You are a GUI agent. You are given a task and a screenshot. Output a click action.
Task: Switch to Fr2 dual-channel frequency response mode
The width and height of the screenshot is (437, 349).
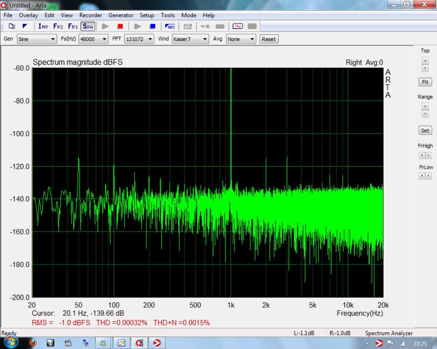click(x=58, y=26)
